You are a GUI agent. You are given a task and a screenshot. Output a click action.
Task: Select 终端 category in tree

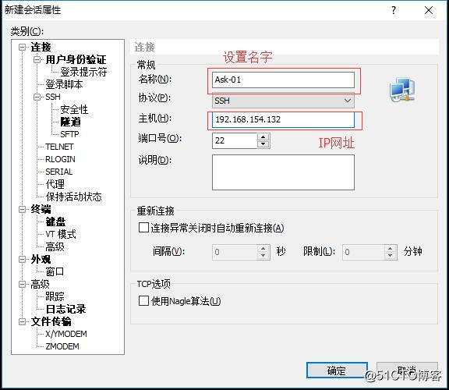41,209
